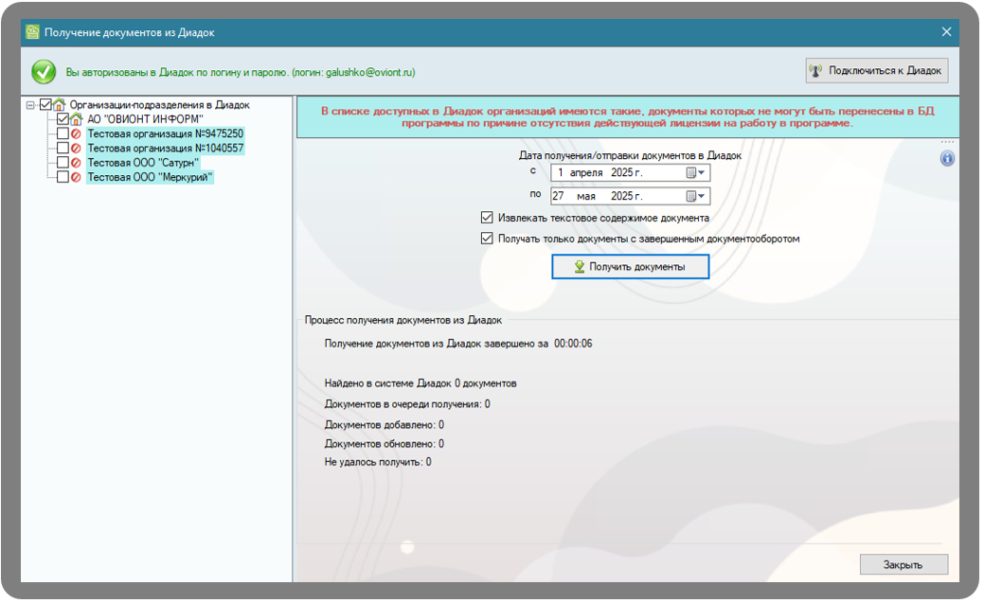Uncheck the АО "ОВИОНТ ИНФОРМ" checkbox
984x603 pixels.
tap(63, 119)
